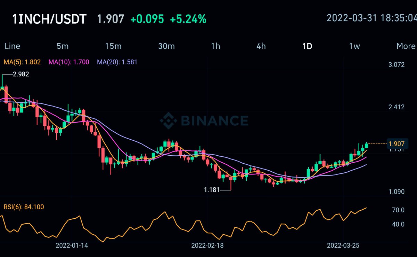This screenshot has height=257, width=417.
Task: Click the MA(10): 1.700 indicator label
Action: click(69, 62)
